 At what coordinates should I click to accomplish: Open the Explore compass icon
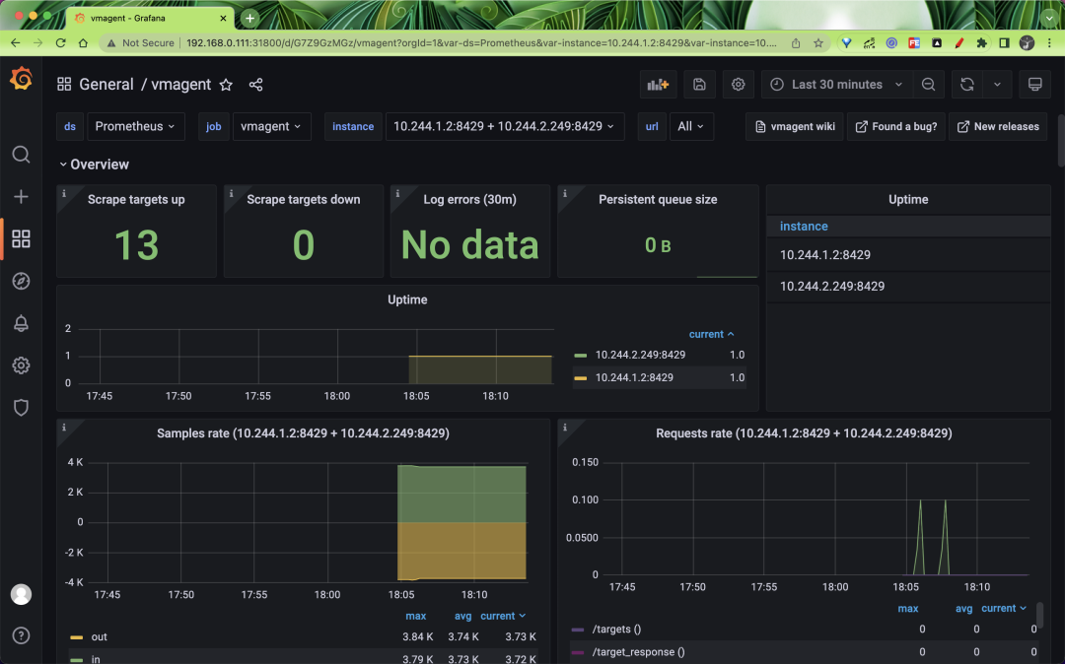click(x=21, y=281)
